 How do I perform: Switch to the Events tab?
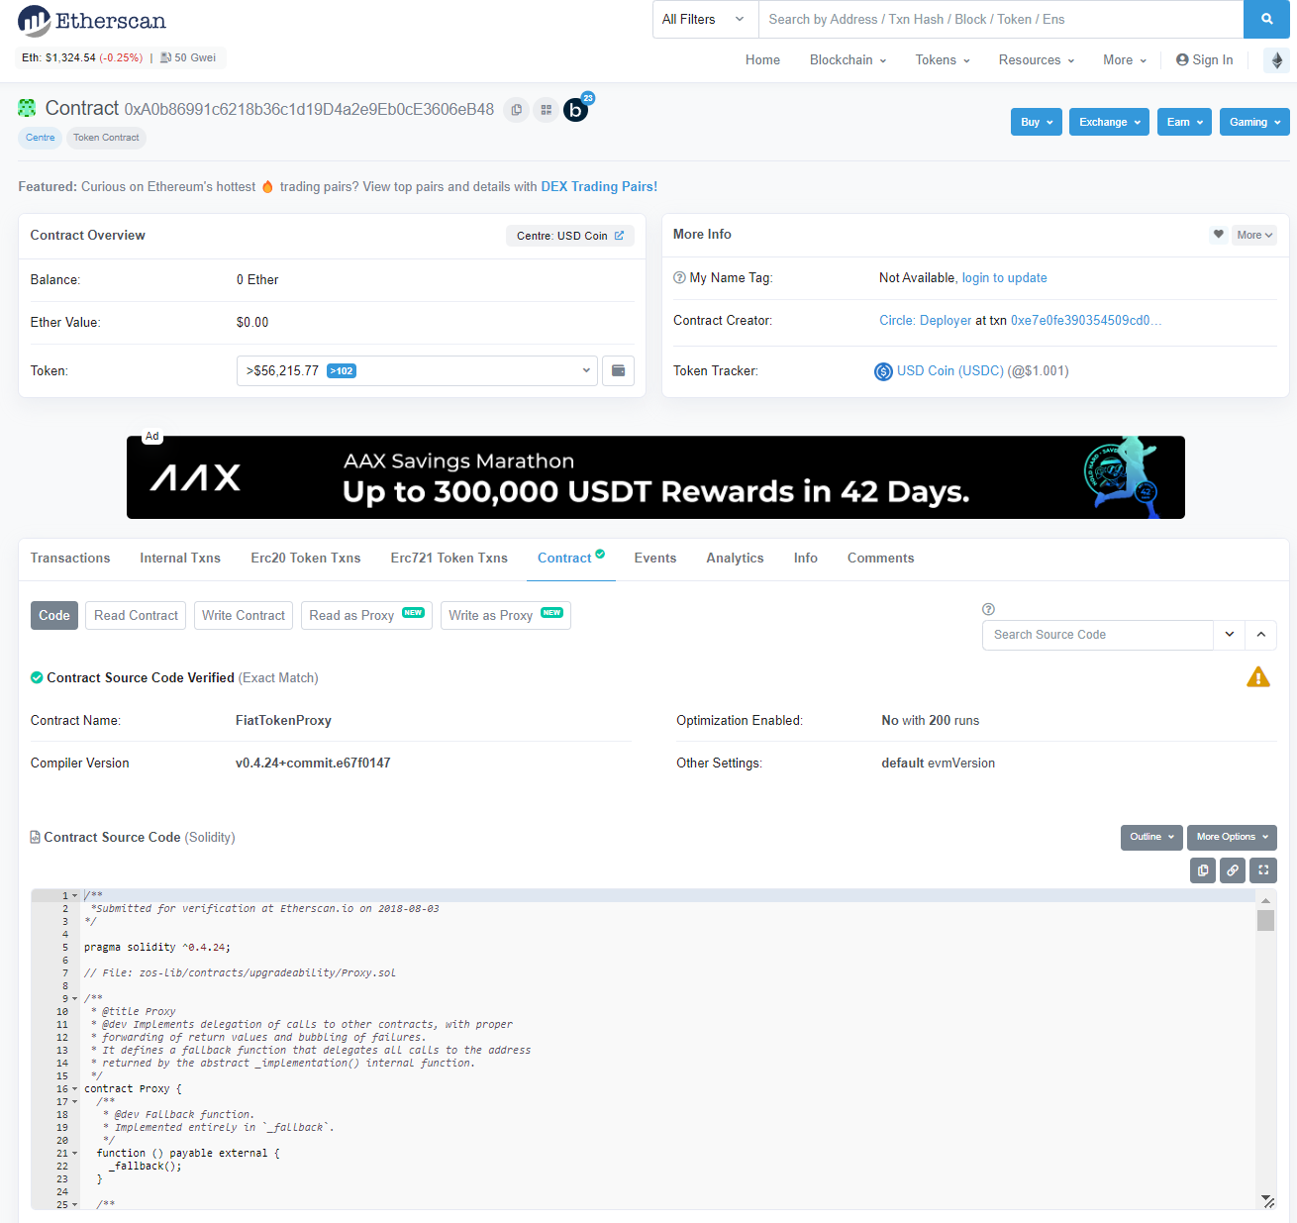655,559
